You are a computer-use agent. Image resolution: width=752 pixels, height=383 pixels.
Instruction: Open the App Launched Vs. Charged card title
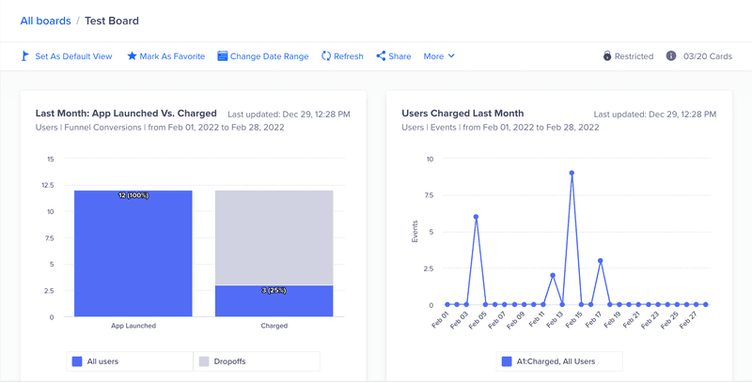click(126, 114)
